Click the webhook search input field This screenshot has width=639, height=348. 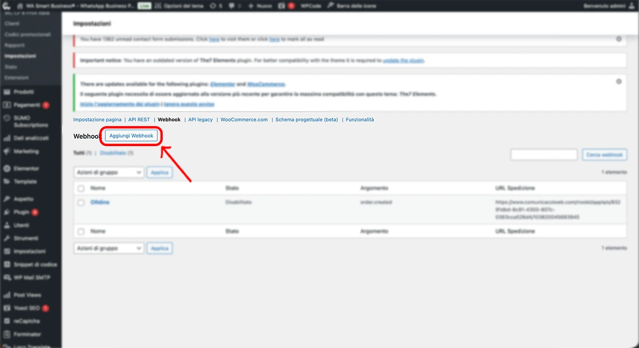click(x=544, y=155)
